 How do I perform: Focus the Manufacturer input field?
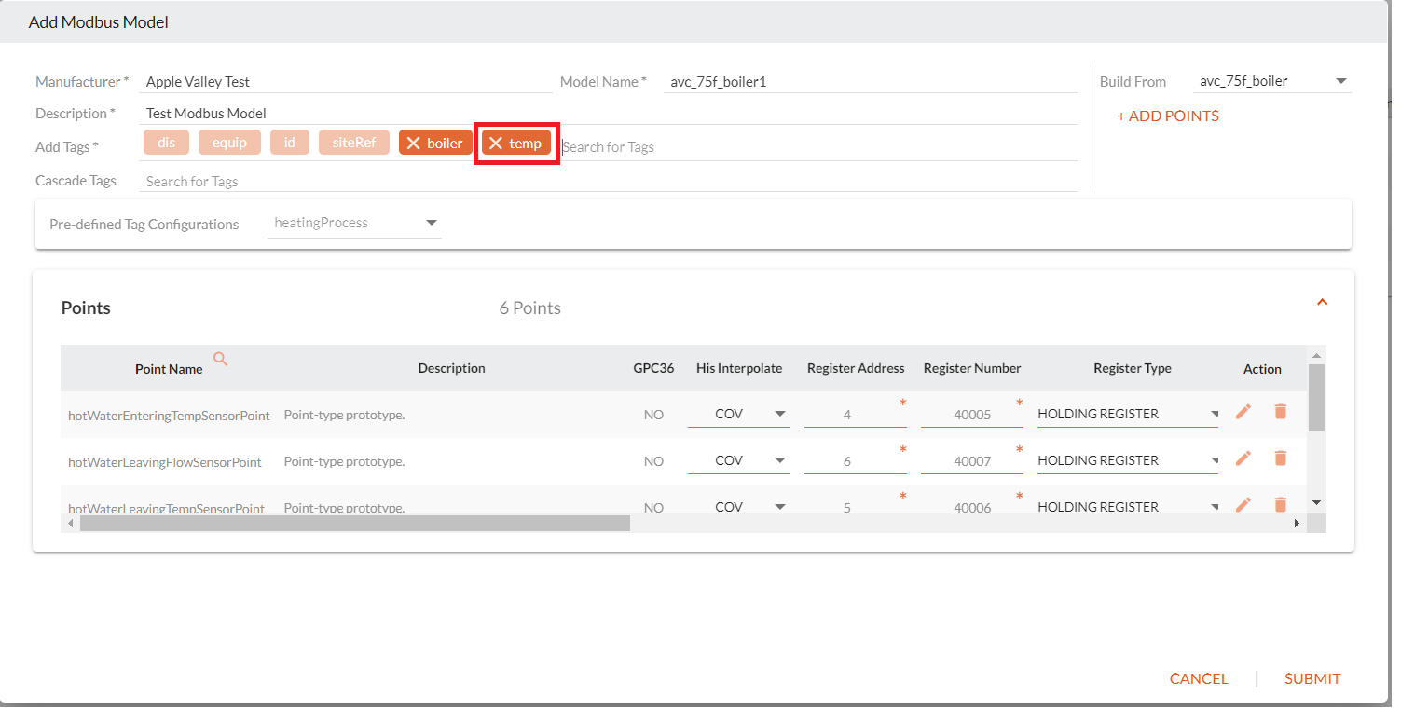pyautogui.click(x=346, y=82)
